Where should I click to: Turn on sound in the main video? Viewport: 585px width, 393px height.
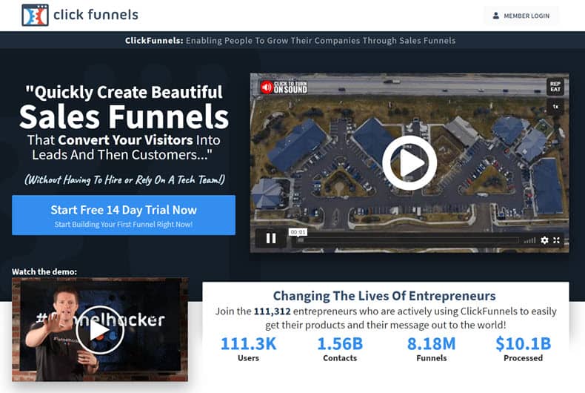click(x=284, y=87)
